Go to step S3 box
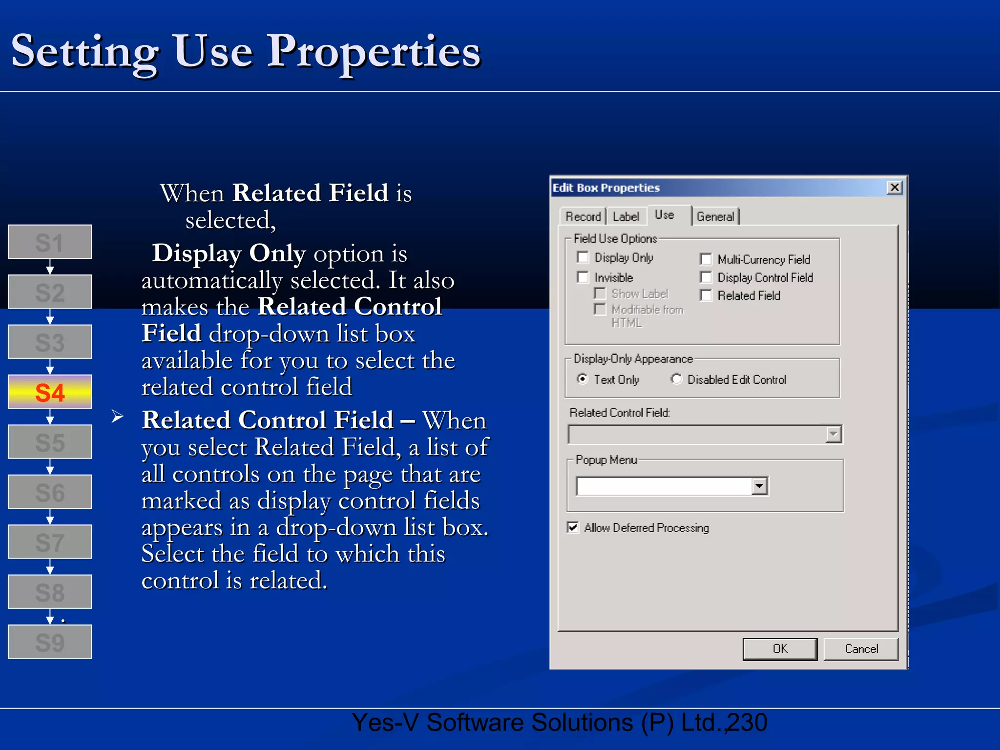Screen dimensions: 1000x750 (50, 342)
